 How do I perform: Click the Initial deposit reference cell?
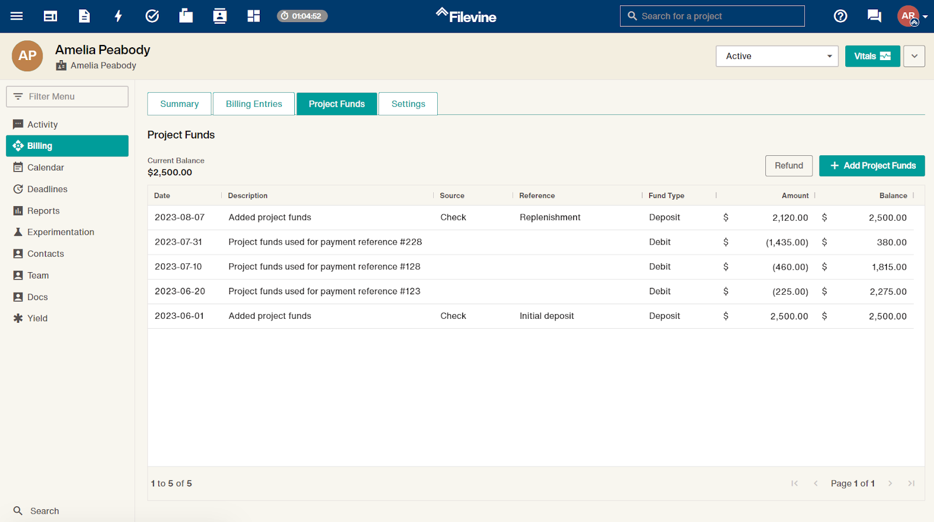[x=547, y=316]
